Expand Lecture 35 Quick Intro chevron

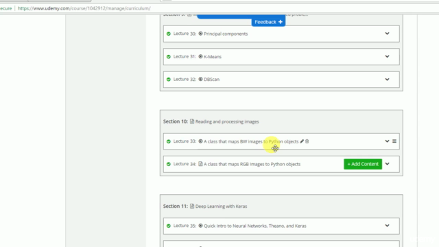click(387, 226)
